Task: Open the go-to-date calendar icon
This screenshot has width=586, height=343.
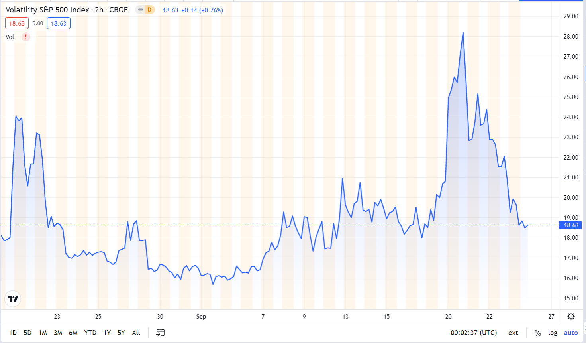Action: (x=161, y=333)
